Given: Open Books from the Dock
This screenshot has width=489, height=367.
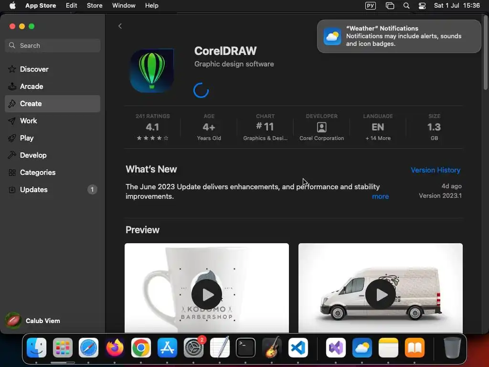Looking at the screenshot, I should (x=415, y=348).
